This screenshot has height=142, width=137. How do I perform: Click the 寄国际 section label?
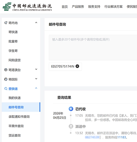click(13, 79)
